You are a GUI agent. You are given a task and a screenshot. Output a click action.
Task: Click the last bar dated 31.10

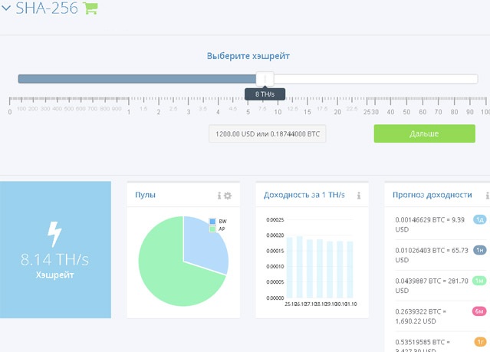(350, 270)
